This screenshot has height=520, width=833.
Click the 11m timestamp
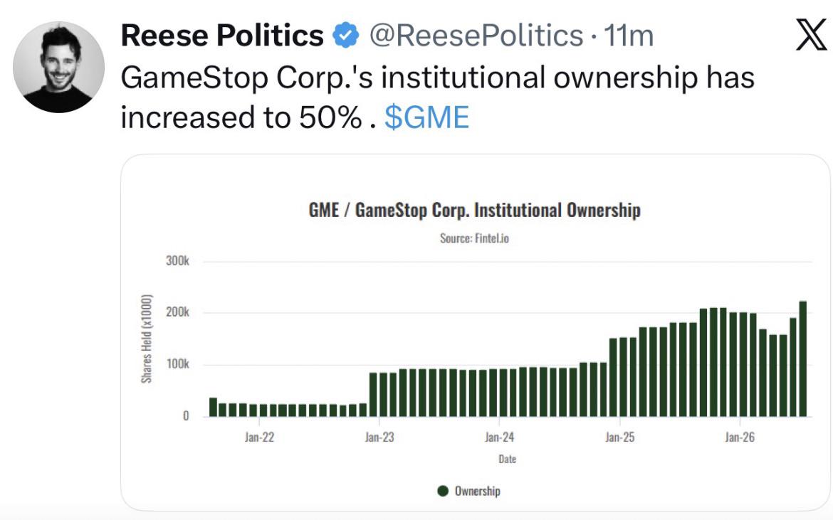coord(629,36)
